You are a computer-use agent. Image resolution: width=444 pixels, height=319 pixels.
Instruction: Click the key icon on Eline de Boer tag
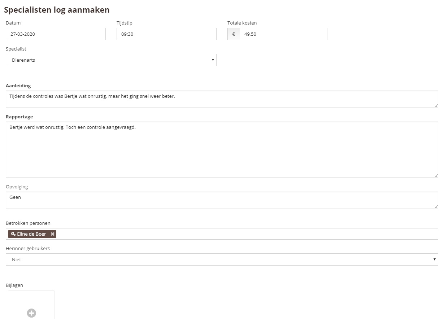pyautogui.click(x=13, y=234)
